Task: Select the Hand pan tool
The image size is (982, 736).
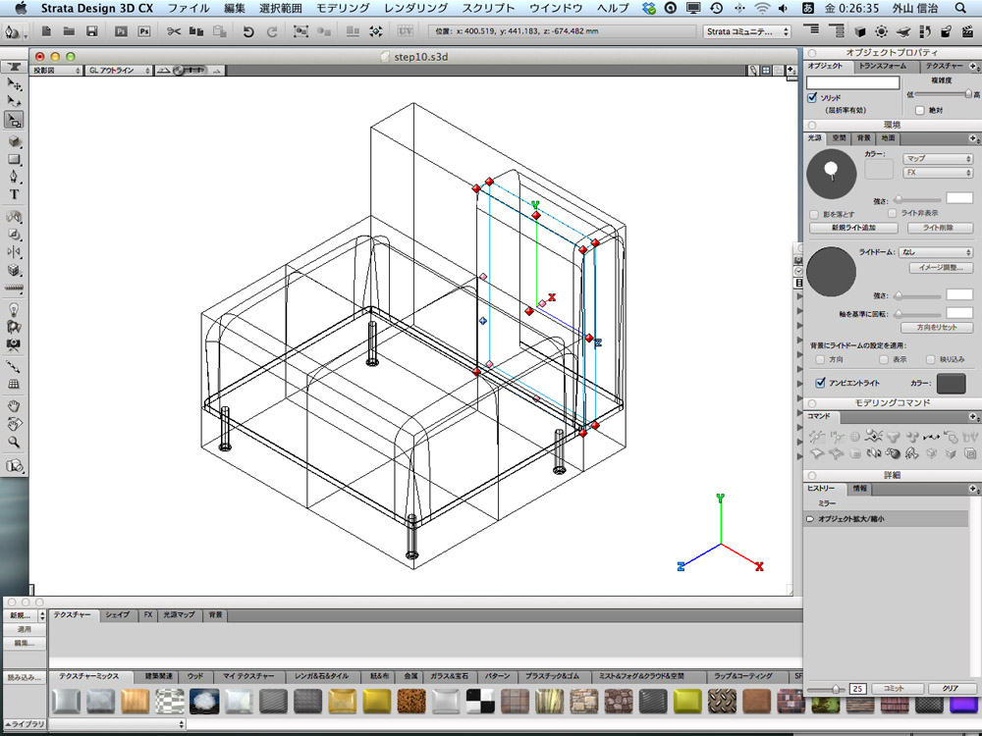Action: (14, 407)
